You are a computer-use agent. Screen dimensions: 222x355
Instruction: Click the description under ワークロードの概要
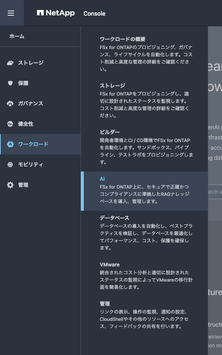146,58
